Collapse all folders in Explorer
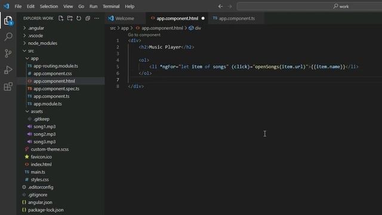This screenshot has width=382, height=215. point(88,19)
